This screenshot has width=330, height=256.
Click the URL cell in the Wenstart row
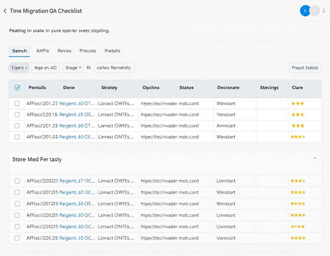click(170, 137)
